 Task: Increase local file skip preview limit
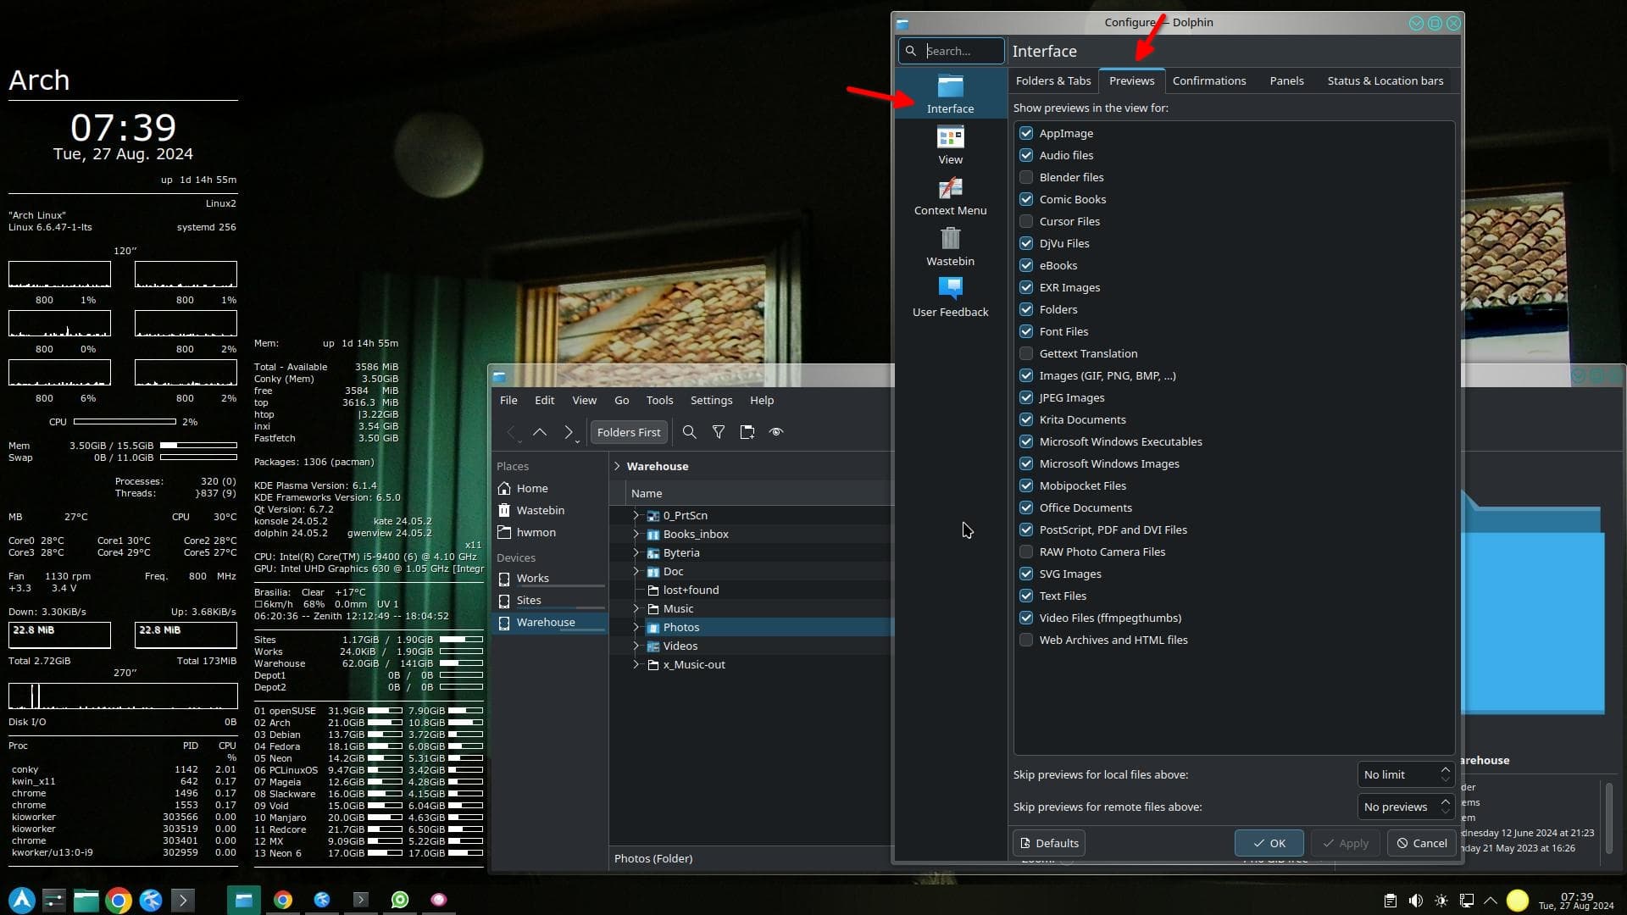tap(1446, 769)
